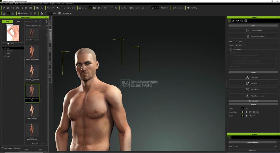The width and height of the screenshot is (280, 153).
Task: Check Filter by Base Type checkbox
Action: pos(3,148)
